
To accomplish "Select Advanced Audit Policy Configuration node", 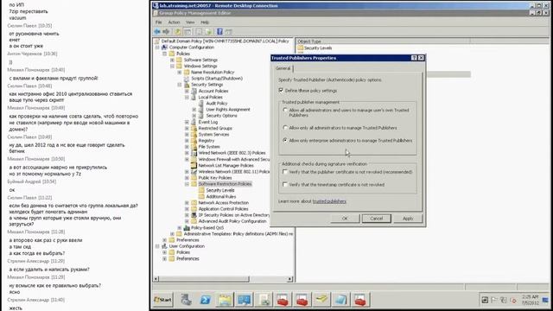I will coord(232,221).
